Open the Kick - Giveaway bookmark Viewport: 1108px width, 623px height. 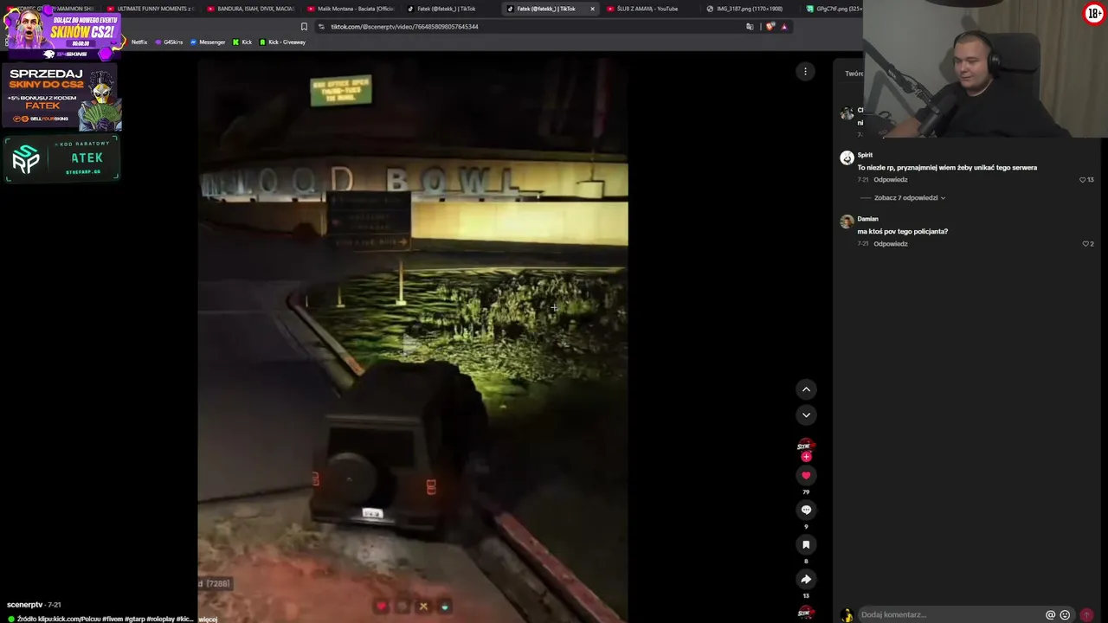(282, 42)
